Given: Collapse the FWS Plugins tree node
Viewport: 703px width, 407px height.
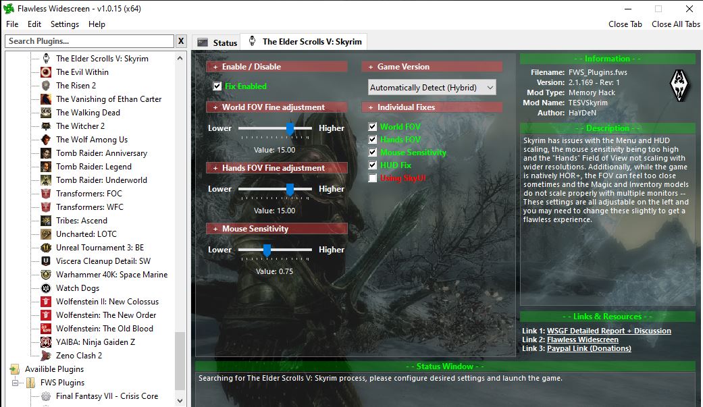Looking at the screenshot, I should click(x=16, y=382).
